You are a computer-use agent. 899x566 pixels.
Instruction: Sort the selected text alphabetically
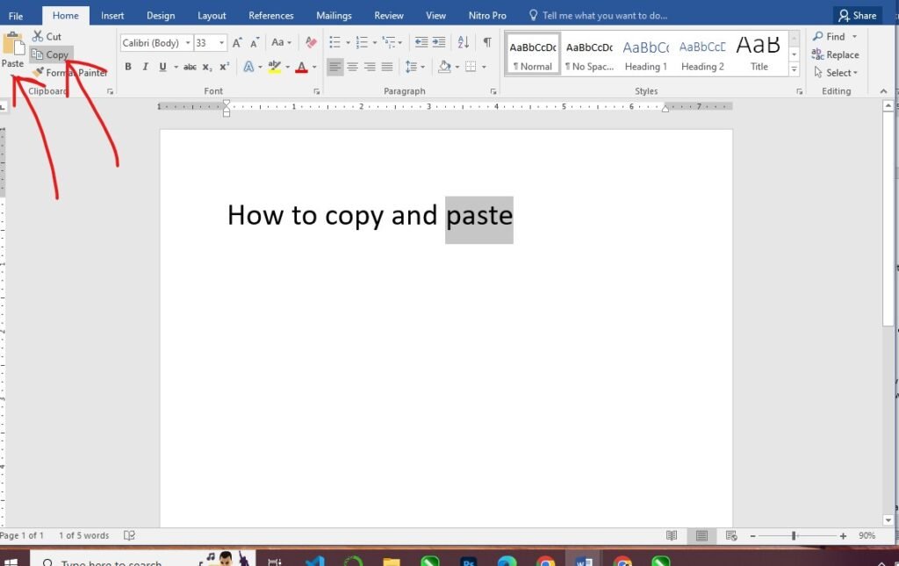click(463, 43)
